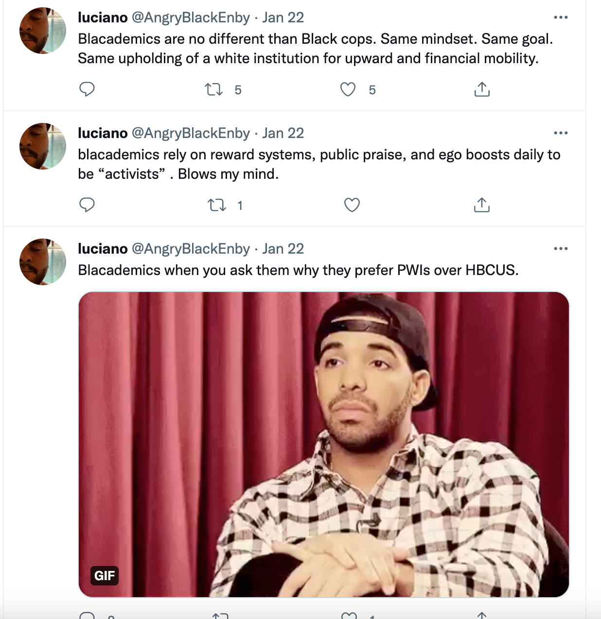The width and height of the screenshot is (601, 619).
Task: Retweet the first tweet with 5 retweets
Action: 214,89
